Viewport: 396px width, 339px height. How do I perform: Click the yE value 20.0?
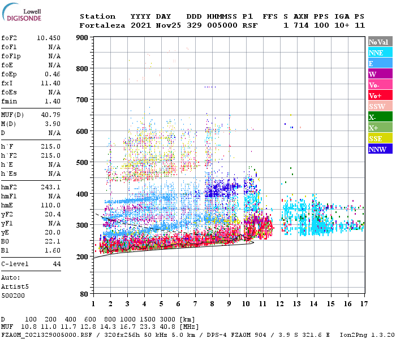click(53, 233)
